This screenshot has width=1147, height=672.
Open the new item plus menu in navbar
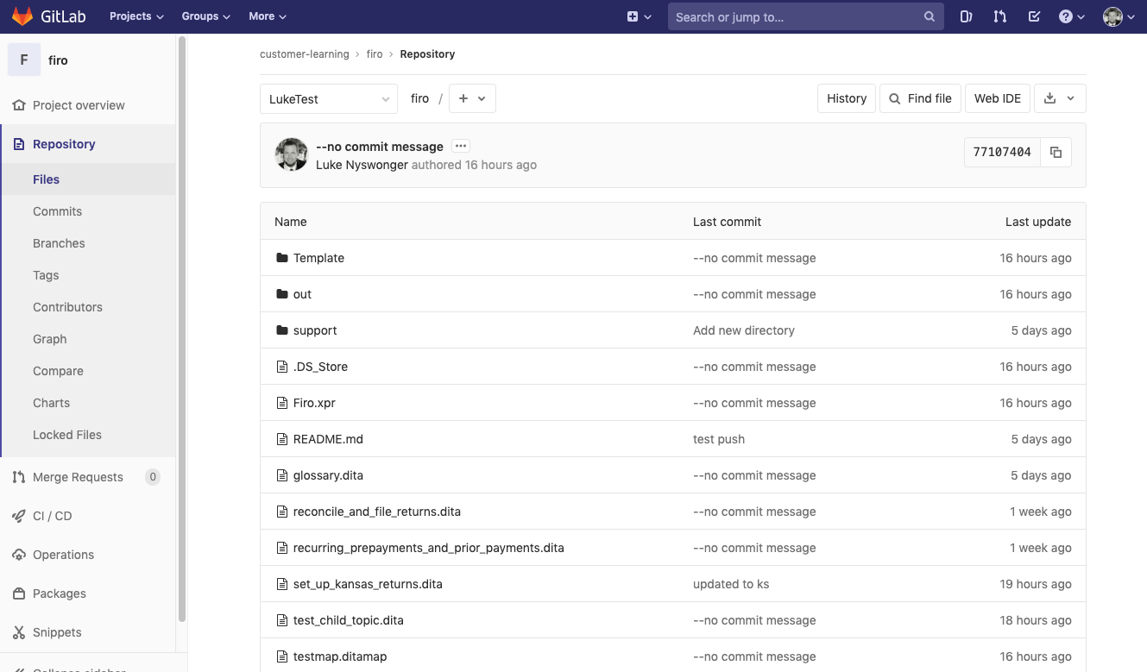pyautogui.click(x=639, y=16)
